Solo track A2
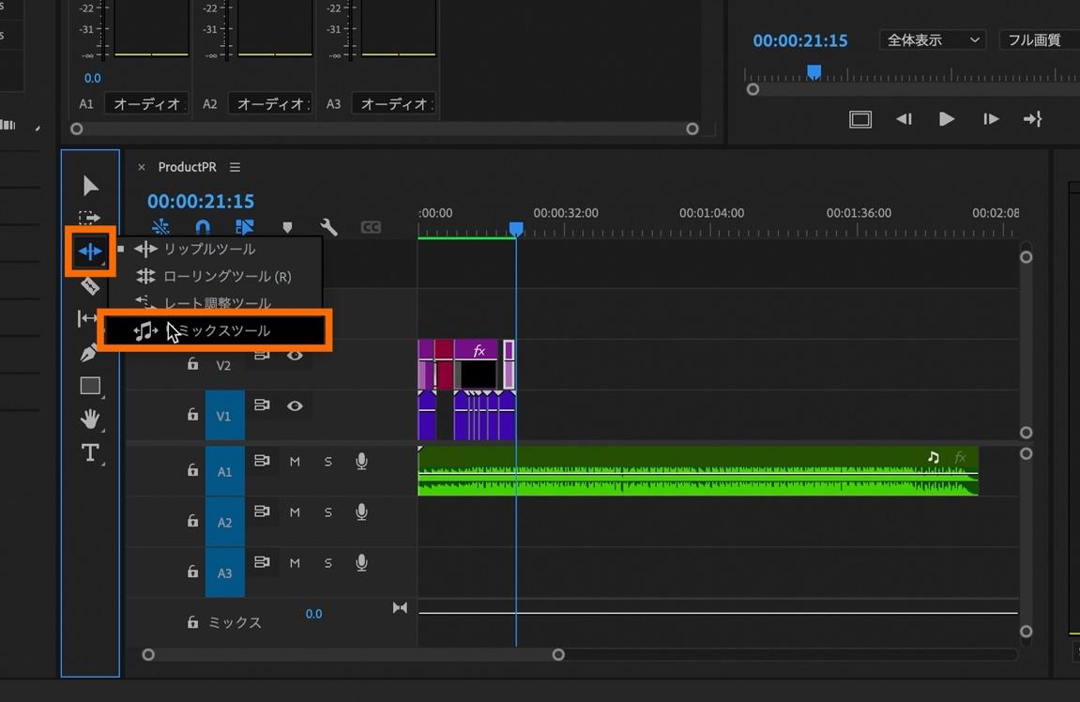Viewport: 1080px width, 702px height. click(x=327, y=512)
